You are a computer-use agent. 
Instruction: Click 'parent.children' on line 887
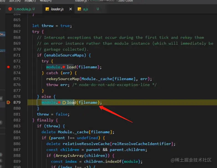pos(127,150)
